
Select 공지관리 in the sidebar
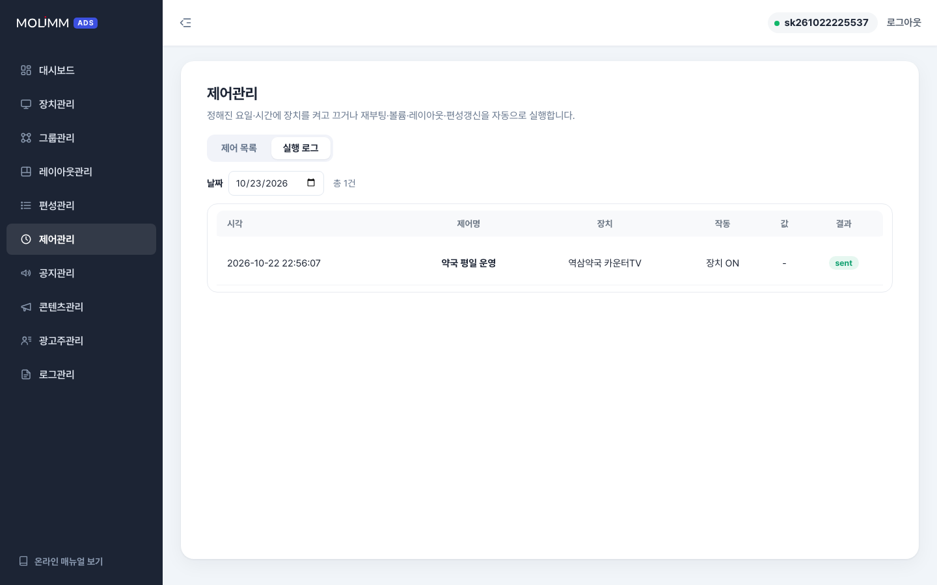pyautogui.click(x=81, y=273)
